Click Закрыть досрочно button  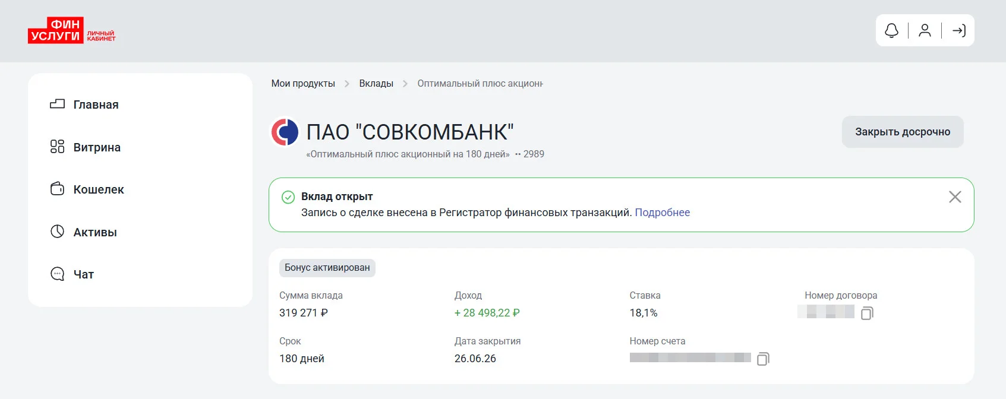[x=903, y=132]
